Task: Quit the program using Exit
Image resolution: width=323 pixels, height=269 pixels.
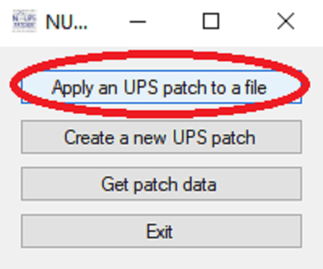Action: [x=160, y=232]
